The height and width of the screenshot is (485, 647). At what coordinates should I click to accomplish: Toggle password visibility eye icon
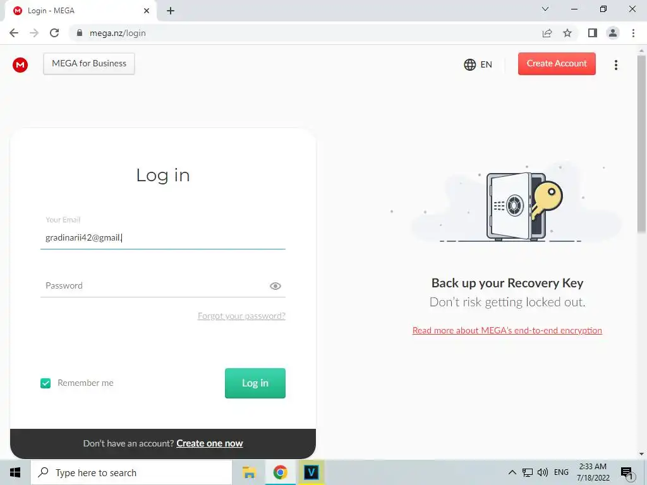pos(275,286)
